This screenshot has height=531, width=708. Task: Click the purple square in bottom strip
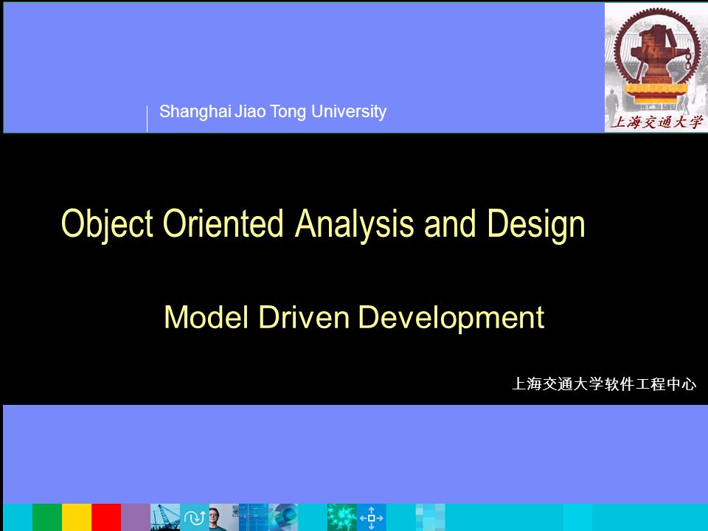pos(136,517)
